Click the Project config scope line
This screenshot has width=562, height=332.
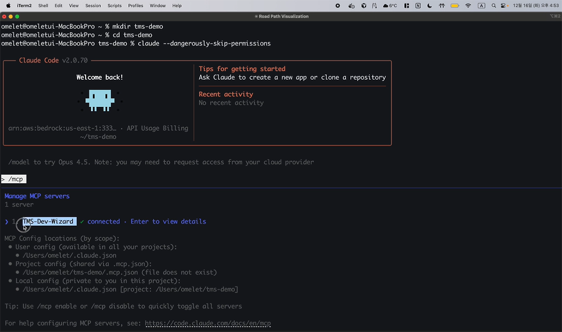click(83, 264)
